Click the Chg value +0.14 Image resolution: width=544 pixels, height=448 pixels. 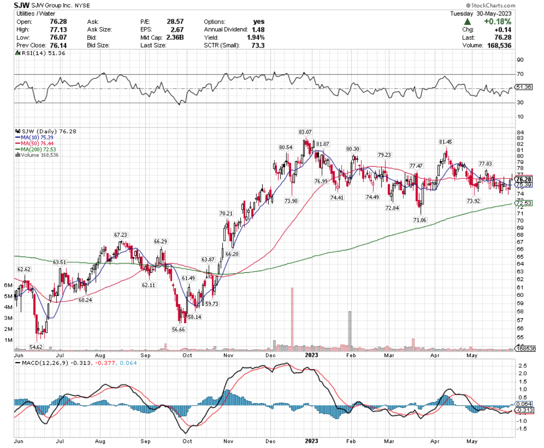(x=503, y=30)
